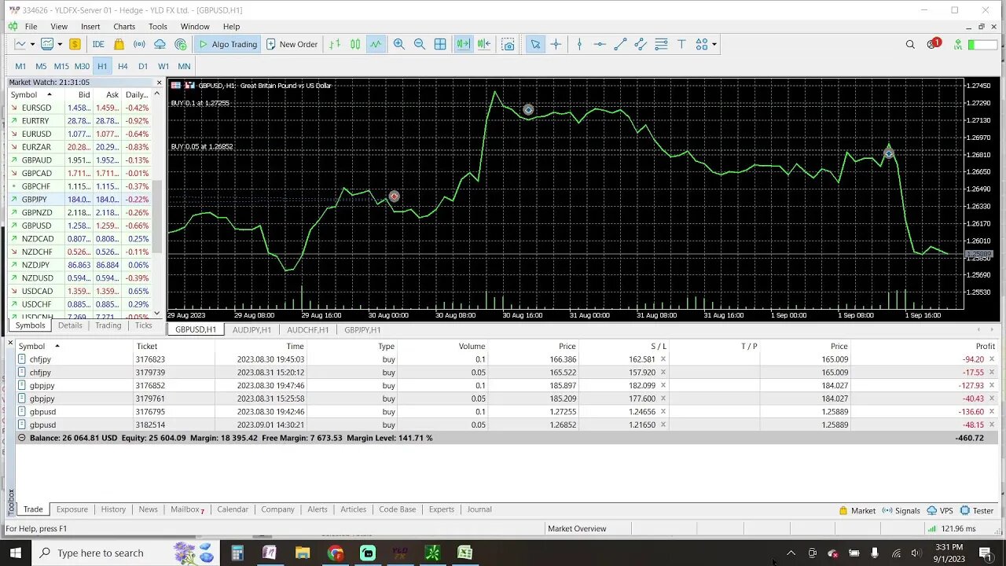Viewport: 1006px width, 566px height.
Task: Select the crosshair tool
Action: [x=556, y=44]
